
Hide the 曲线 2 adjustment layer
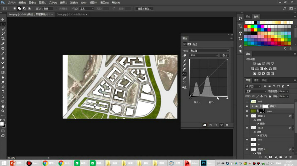tap(247, 106)
